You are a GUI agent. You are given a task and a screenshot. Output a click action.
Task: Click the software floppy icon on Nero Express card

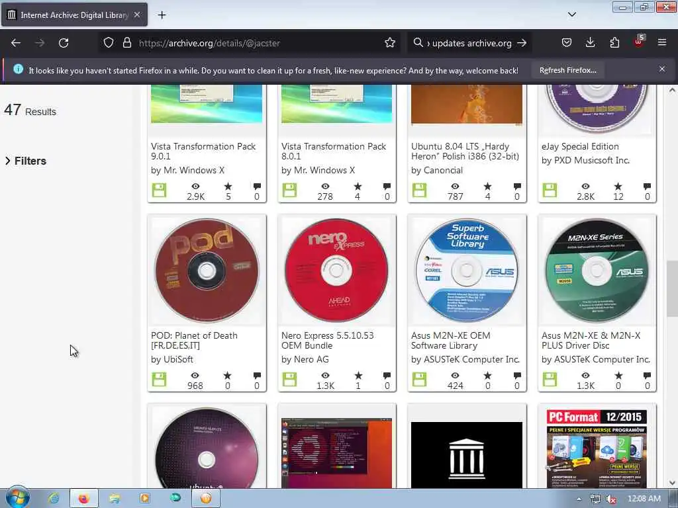(x=289, y=380)
